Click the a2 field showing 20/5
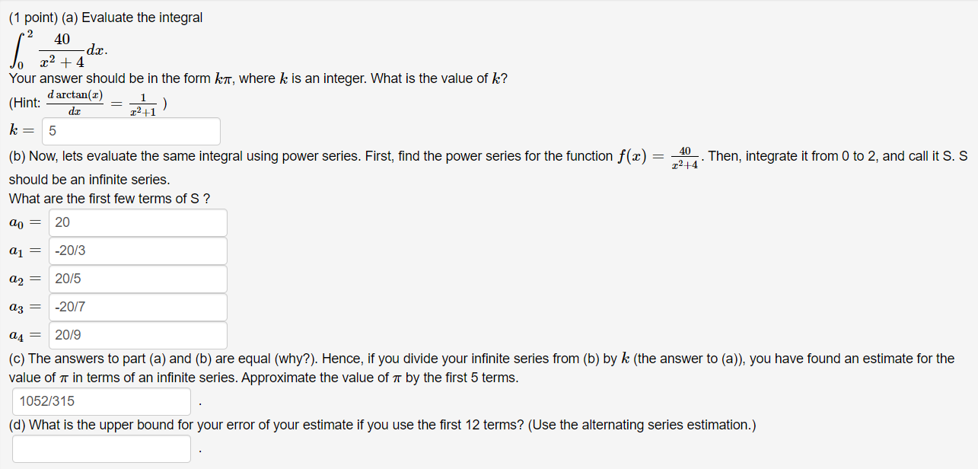The height and width of the screenshot is (469, 978). (x=137, y=279)
